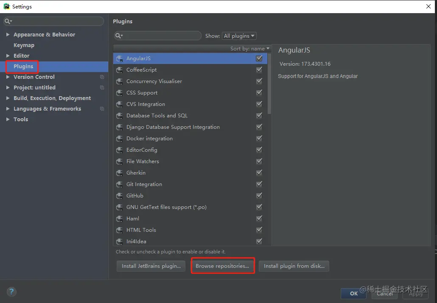The image size is (437, 303).
Task: Open the Sort by name dropdown
Action: (x=250, y=49)
